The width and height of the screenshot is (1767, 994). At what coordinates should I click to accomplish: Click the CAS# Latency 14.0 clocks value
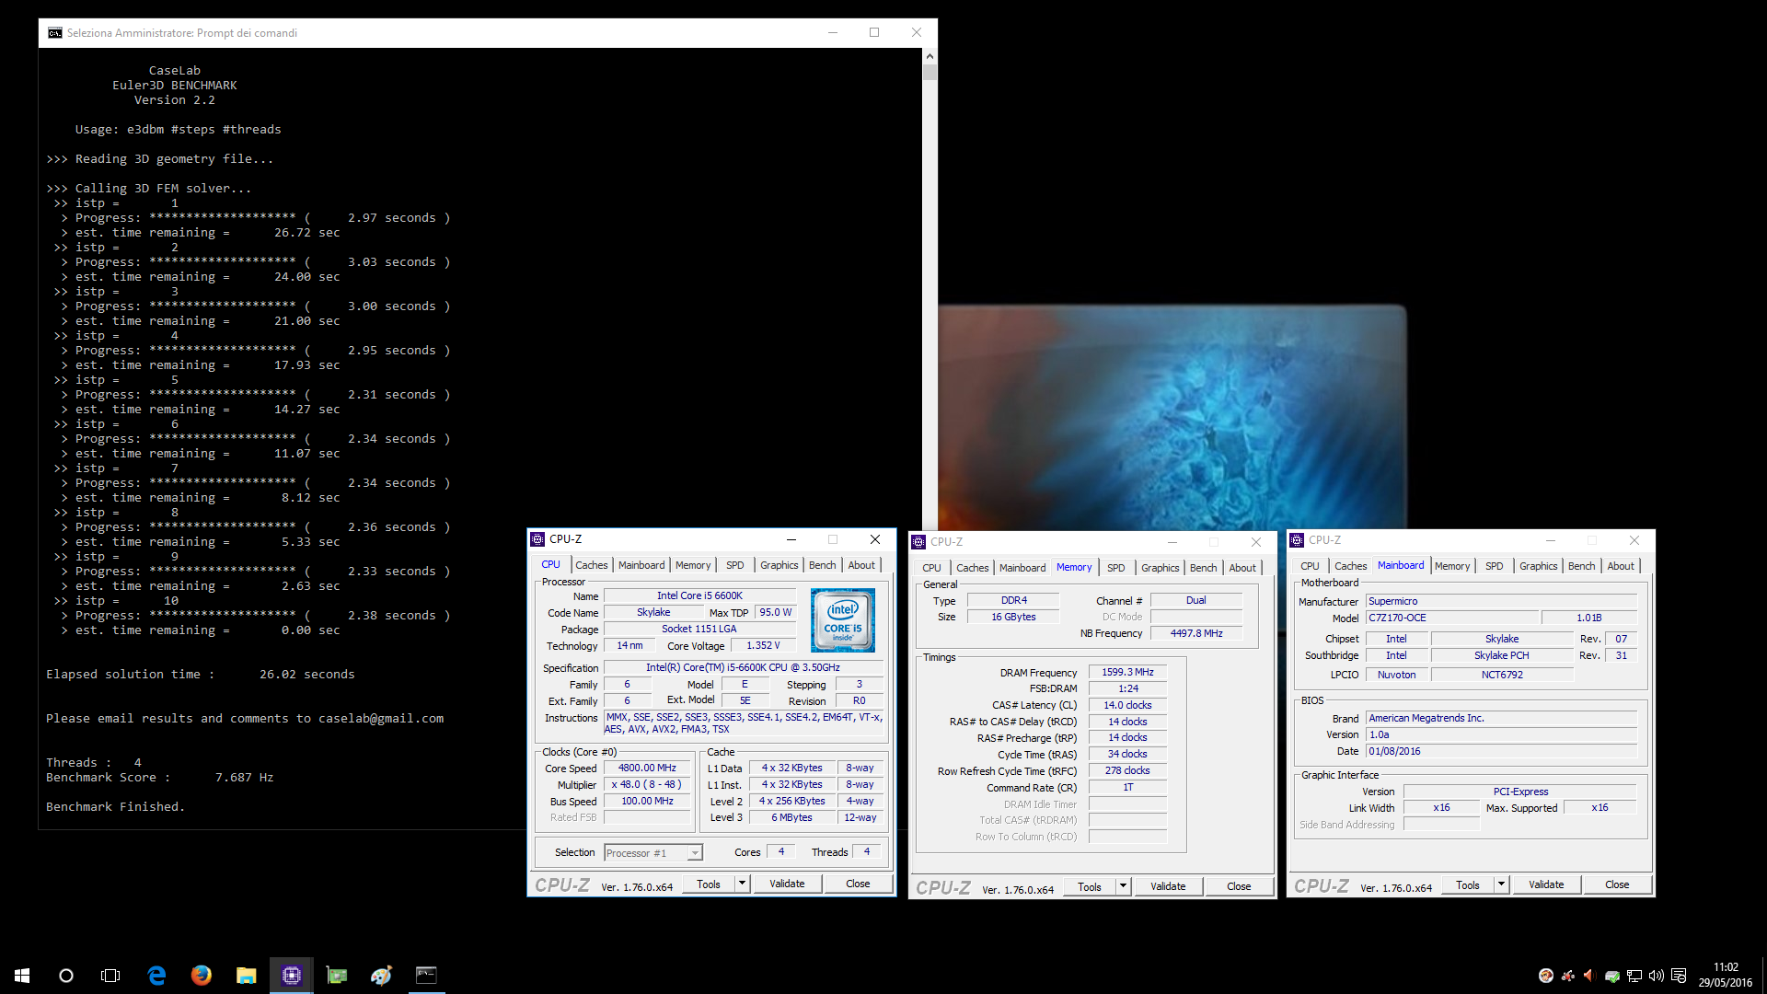(x=1127, y=705)
